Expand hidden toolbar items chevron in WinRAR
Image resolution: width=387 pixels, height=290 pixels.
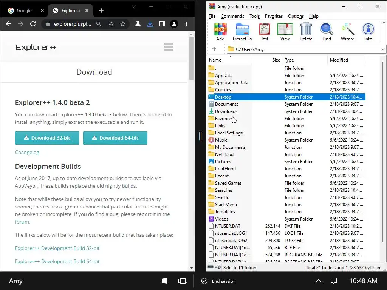coord(383,22)
